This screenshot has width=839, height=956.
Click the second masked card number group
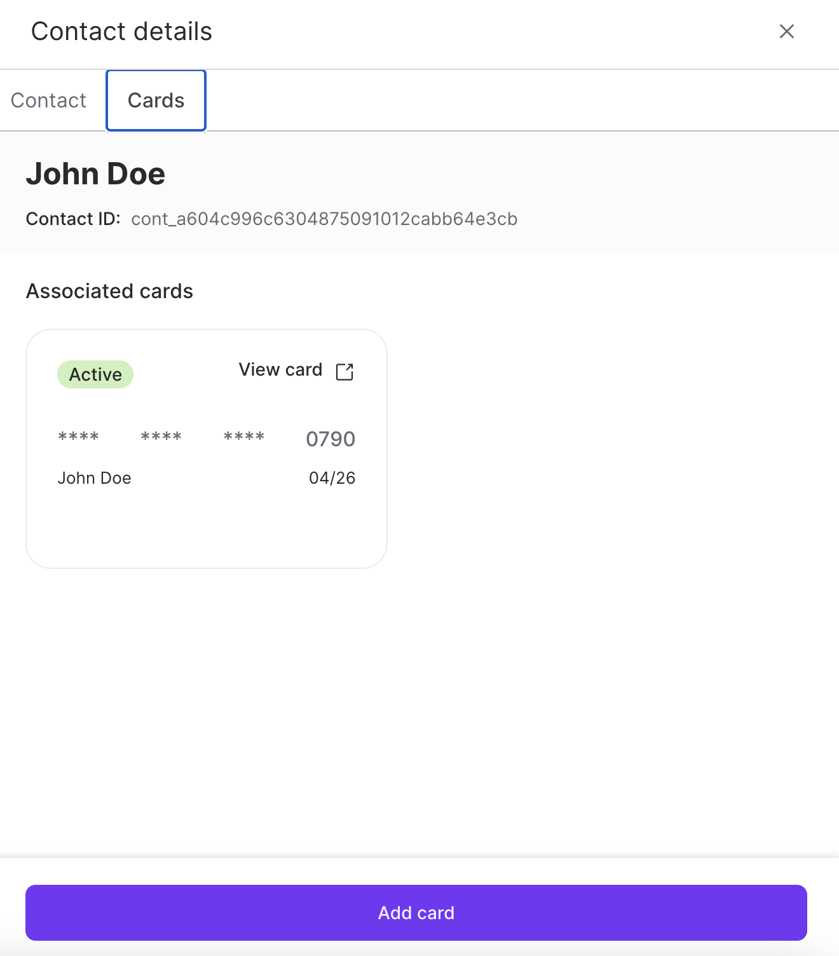[x=161, y=437]
